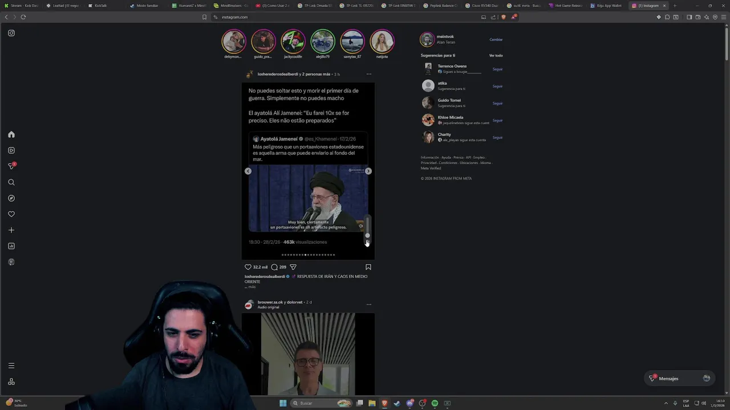The width and height of the screenshot is (730, 410).
Task: Open Steam from the taskbar
Action: (397, 403)
